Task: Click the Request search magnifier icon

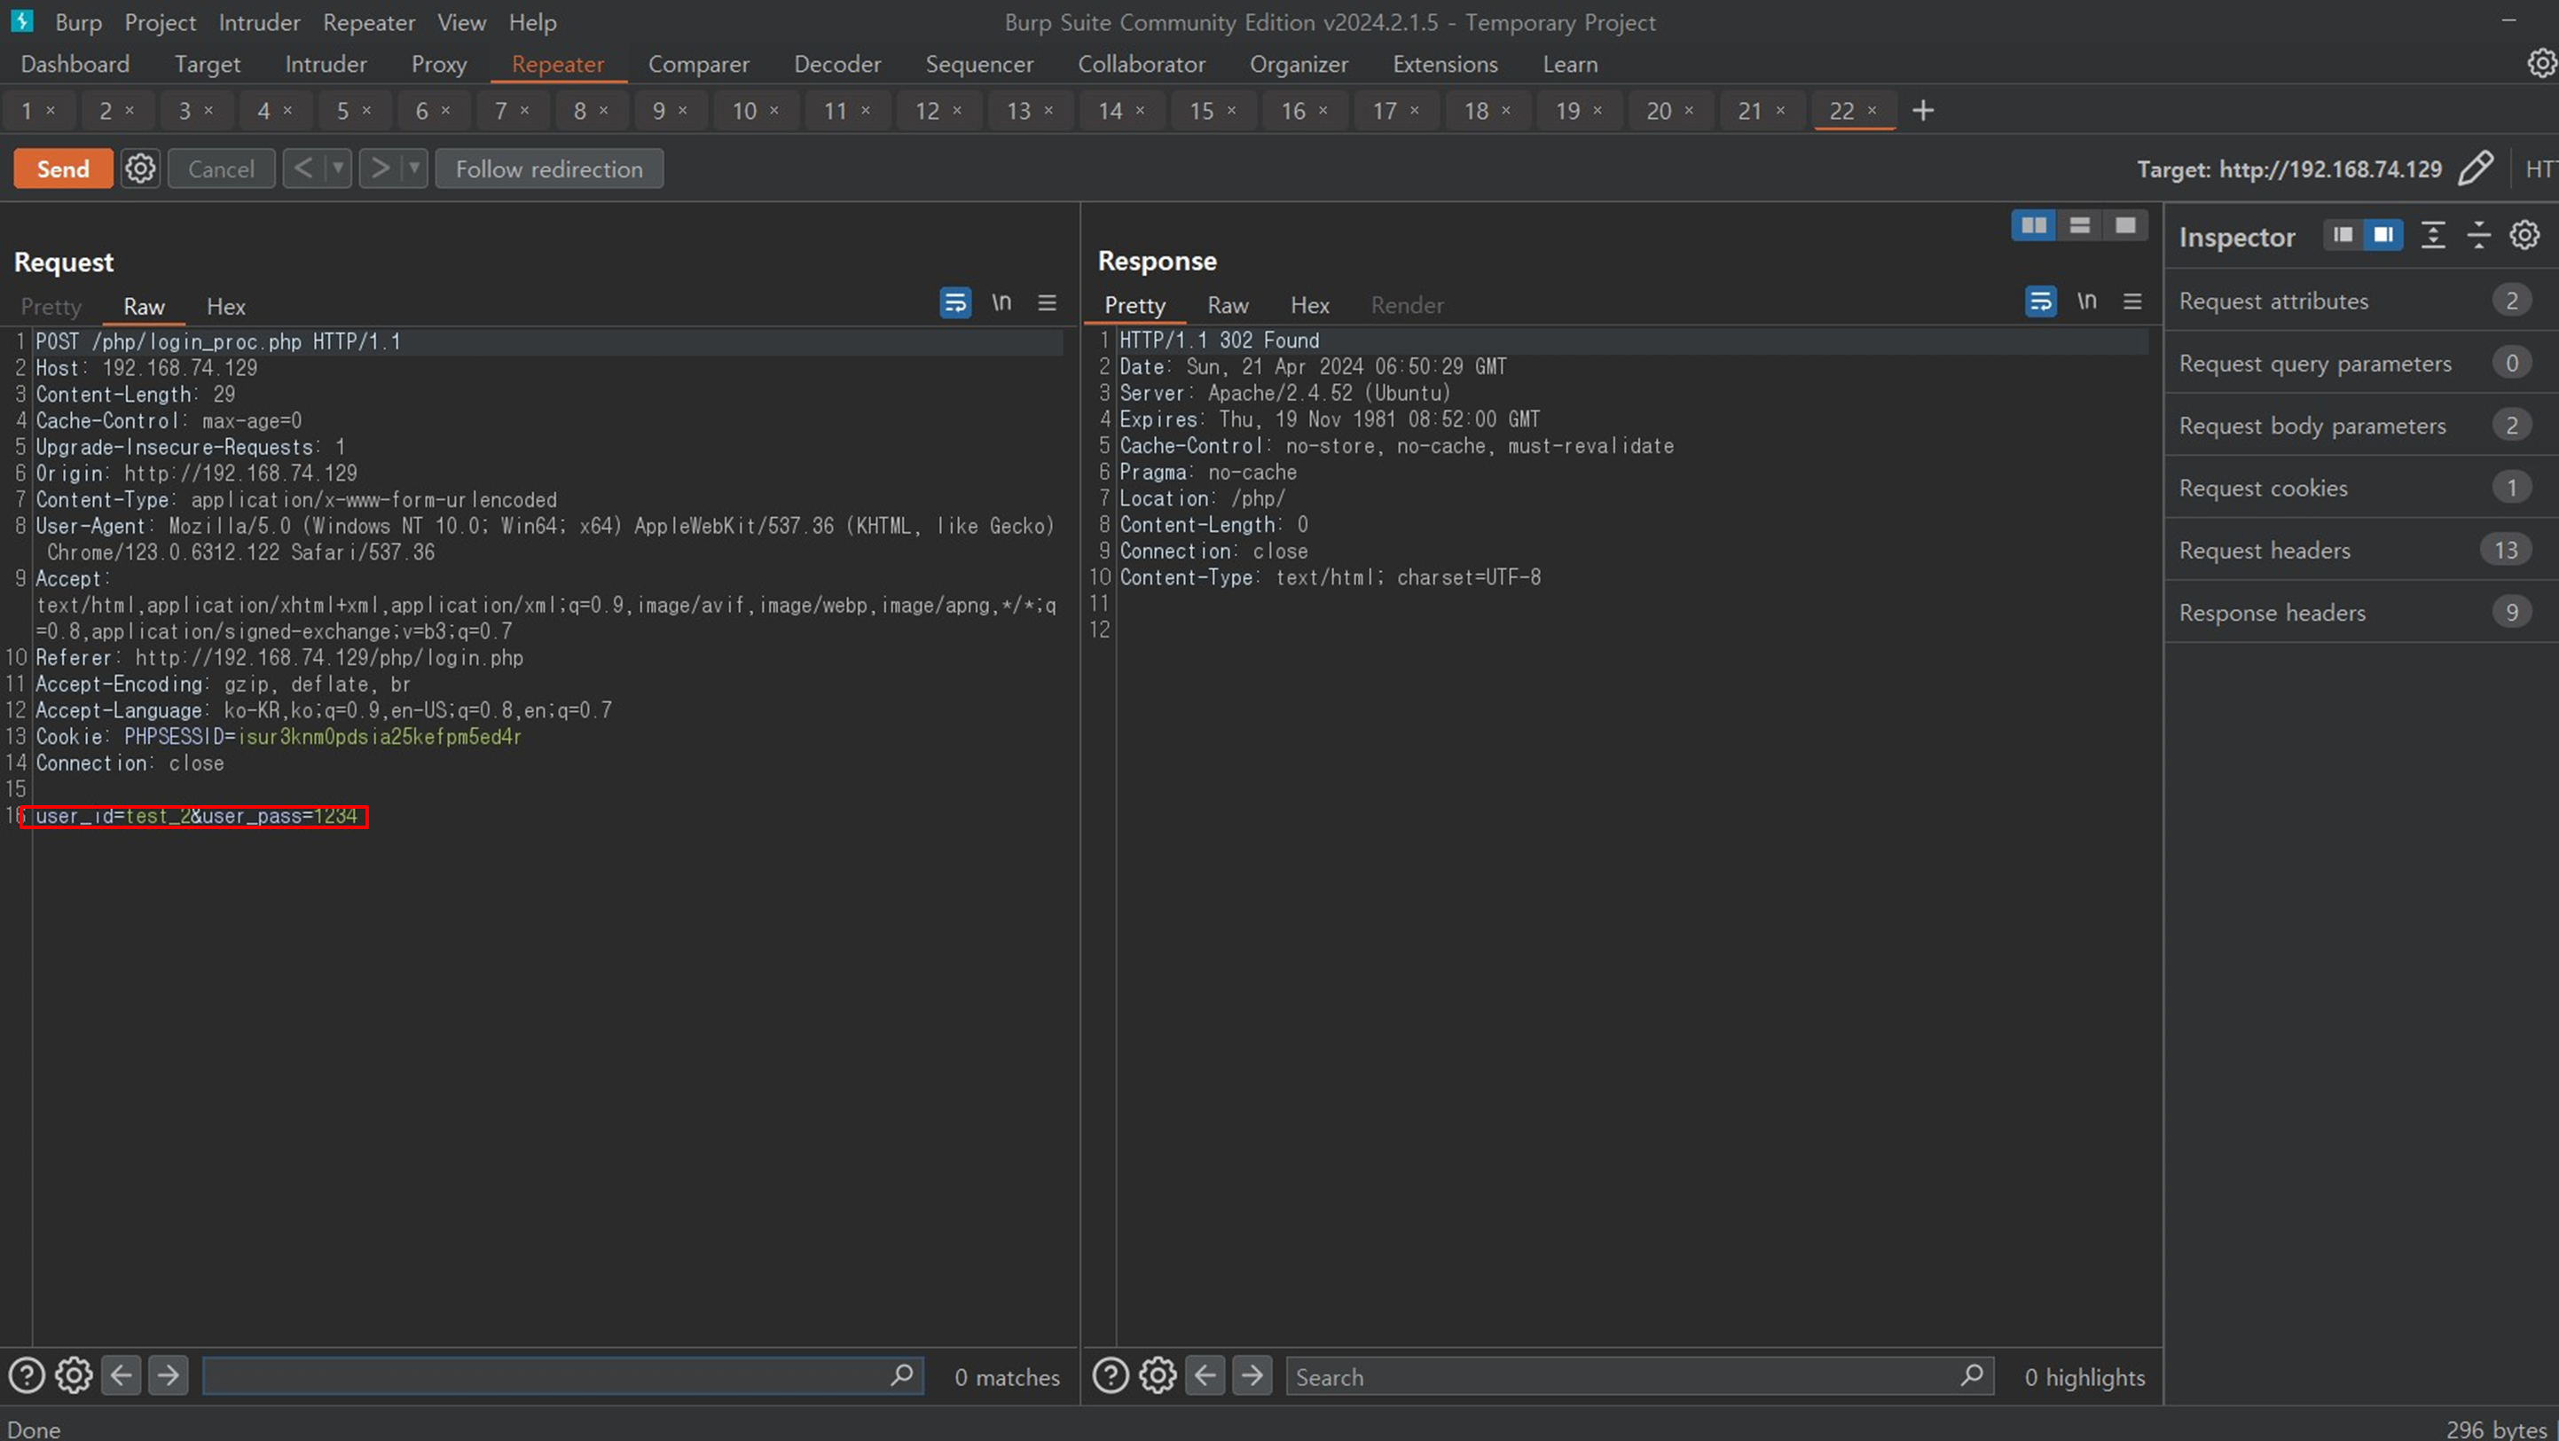Action: [902, 1375]
